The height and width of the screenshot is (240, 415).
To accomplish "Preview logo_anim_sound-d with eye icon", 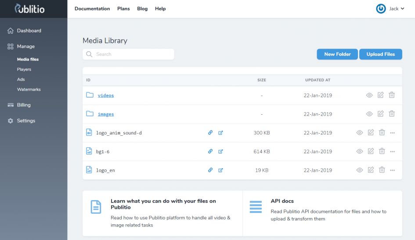I will (x=359, y=133).
